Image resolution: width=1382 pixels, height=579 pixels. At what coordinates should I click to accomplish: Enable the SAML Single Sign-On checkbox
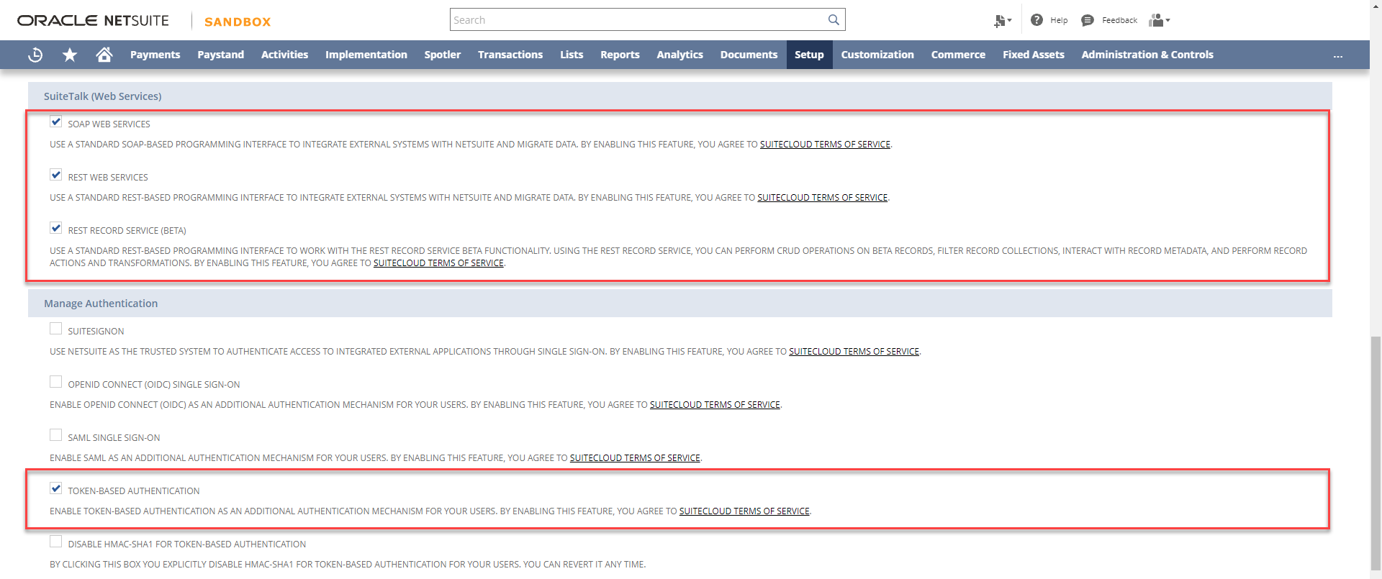[55, 435]
